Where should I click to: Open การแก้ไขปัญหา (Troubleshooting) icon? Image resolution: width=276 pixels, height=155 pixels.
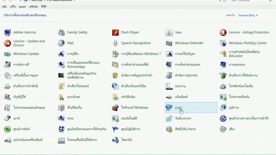[169, 54]
